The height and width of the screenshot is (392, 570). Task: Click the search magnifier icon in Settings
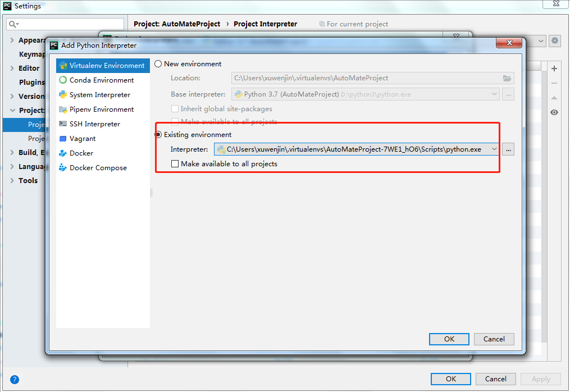point(13,24)
